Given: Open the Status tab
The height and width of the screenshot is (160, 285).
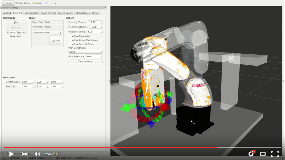Looking at the screenshot, I should click(95, 13).
